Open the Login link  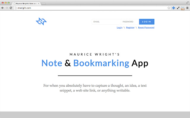(x=119, y=27)
